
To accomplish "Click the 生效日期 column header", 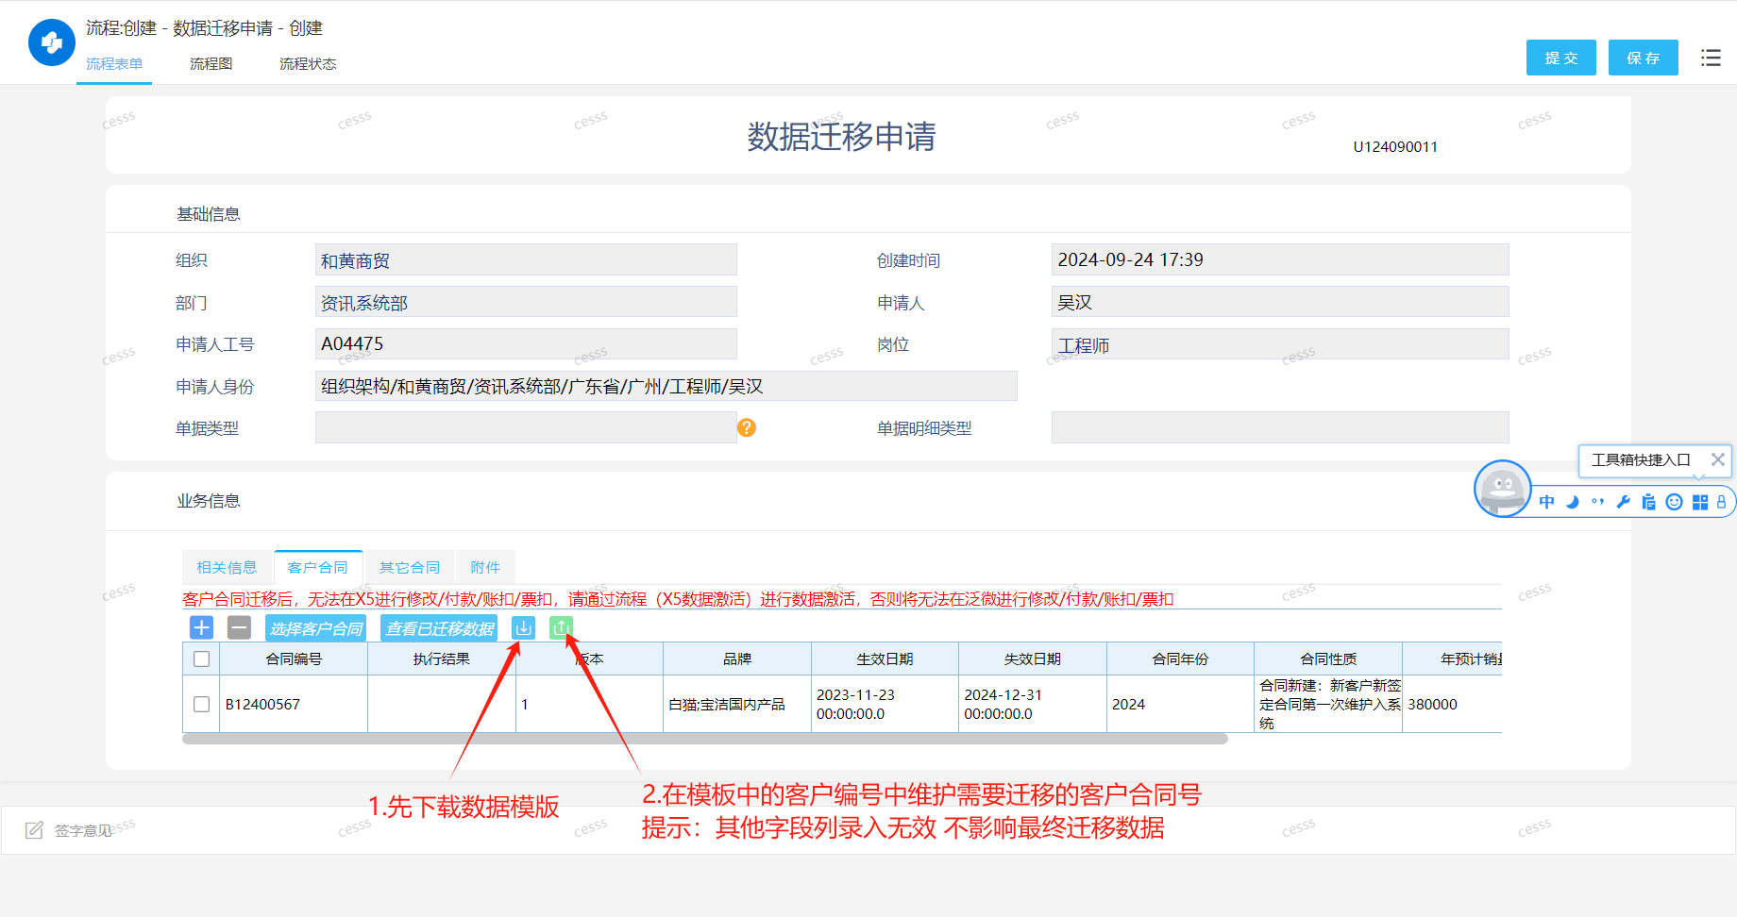I will click(x=885, y=659).
